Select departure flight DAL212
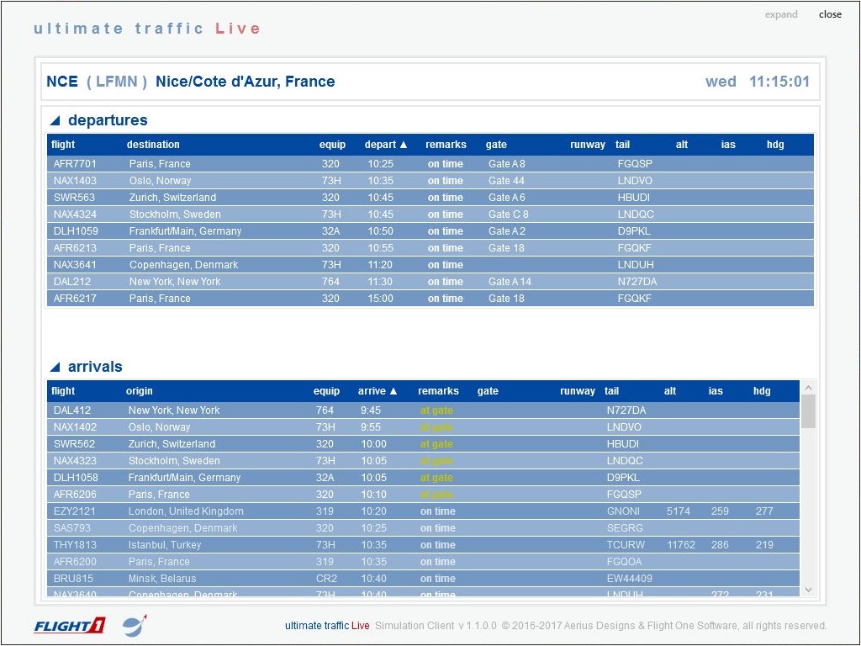861x646 pixels. (430, 282)
